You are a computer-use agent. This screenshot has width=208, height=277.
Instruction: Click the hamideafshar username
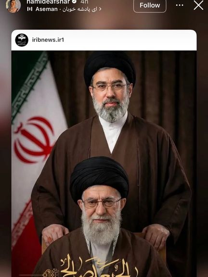click(48, 2)
